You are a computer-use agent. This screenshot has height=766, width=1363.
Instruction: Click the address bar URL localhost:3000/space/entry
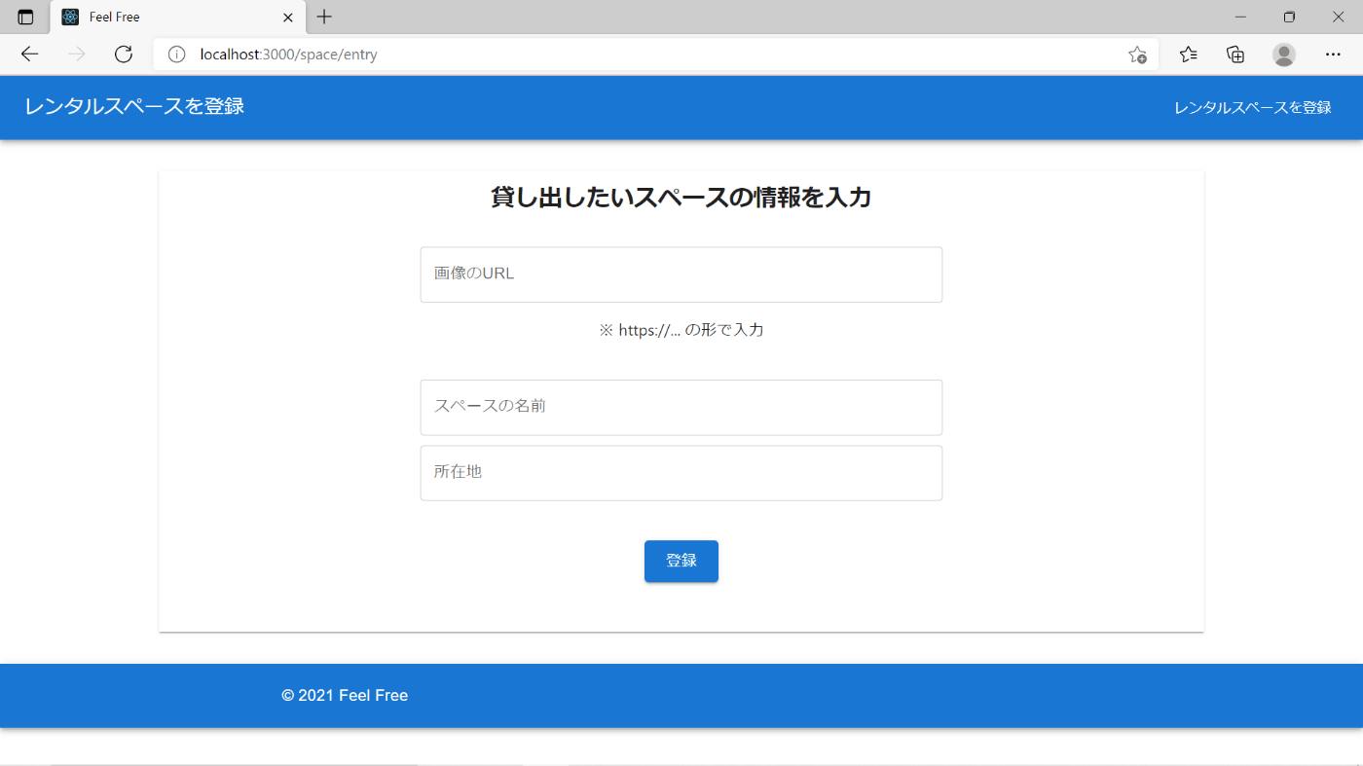coord(288,55)
